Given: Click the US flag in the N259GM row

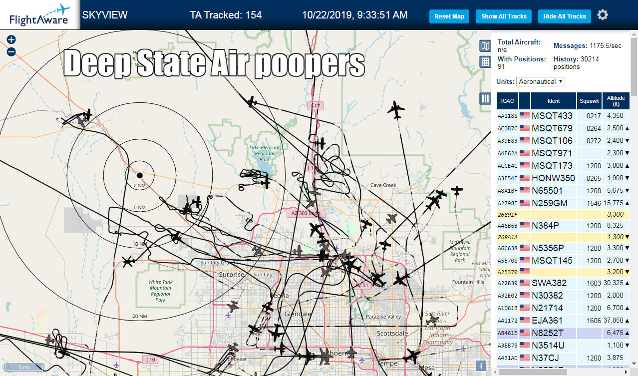Looking at the screenshot, I should tap(525, 203).
